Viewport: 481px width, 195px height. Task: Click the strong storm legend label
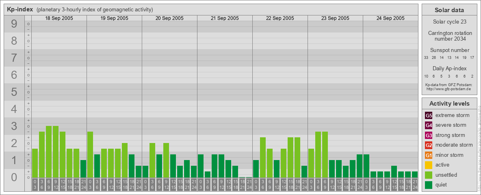point(450,135)
